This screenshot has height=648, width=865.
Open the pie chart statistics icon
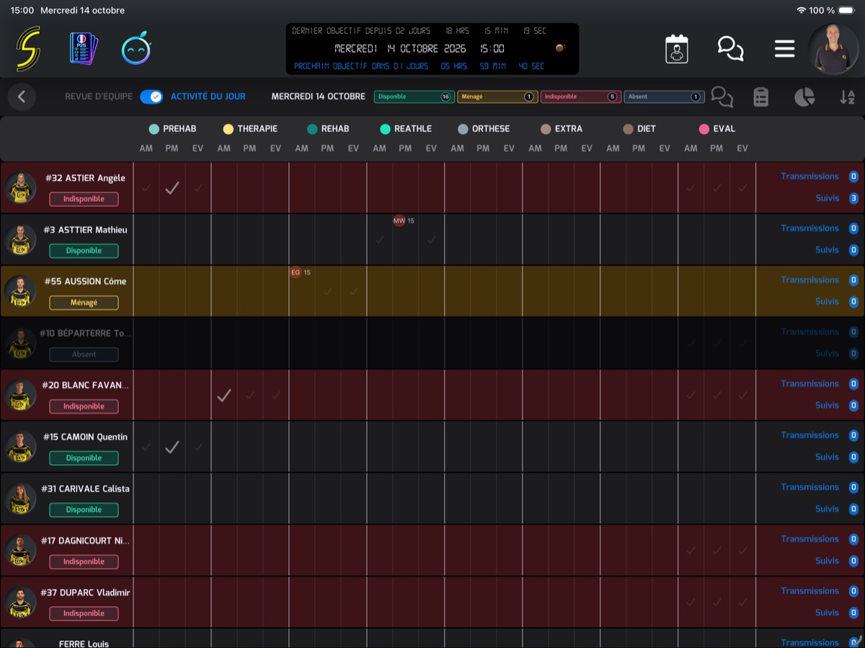(804, 97)
